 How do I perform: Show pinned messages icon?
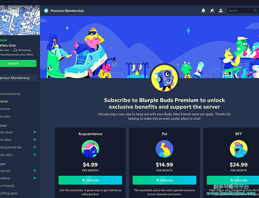click(x=212, y=11)
